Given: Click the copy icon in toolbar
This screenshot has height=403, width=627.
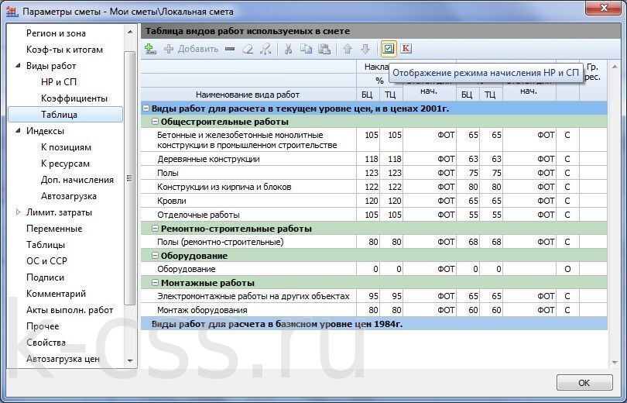Looking at the screenshot, I should [x=306, y=49].
